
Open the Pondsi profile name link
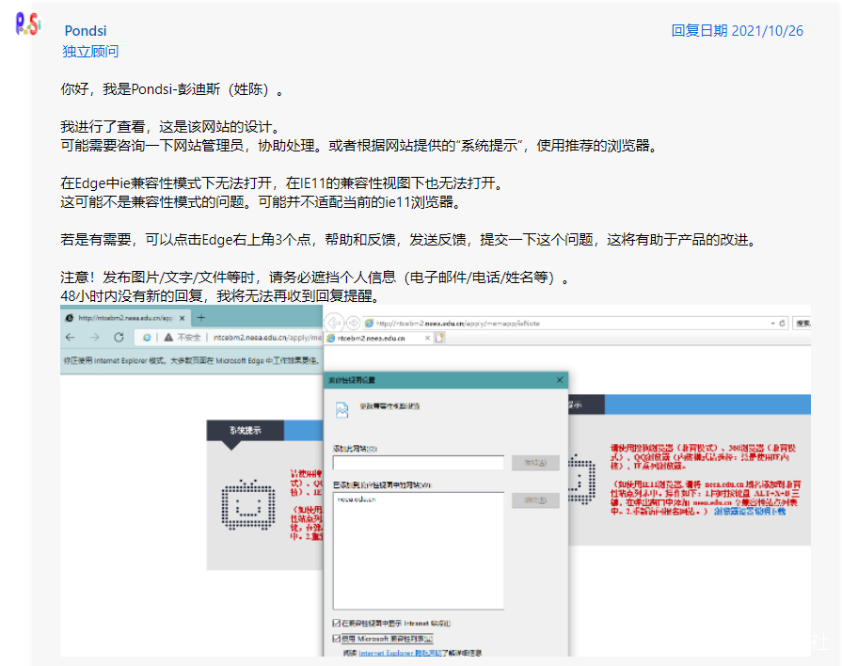86,31
